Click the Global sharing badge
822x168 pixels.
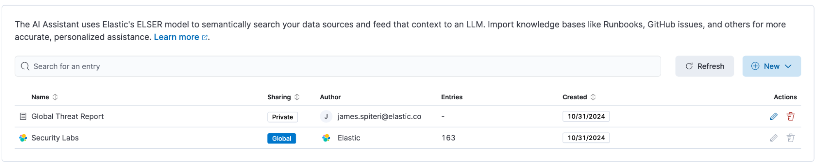(x=282, y=138)
